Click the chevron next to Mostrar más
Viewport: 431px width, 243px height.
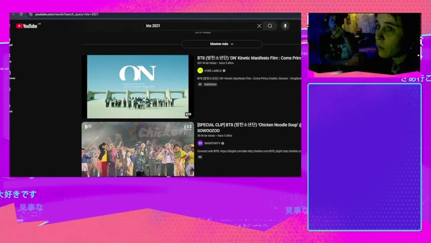pos(232,44)
